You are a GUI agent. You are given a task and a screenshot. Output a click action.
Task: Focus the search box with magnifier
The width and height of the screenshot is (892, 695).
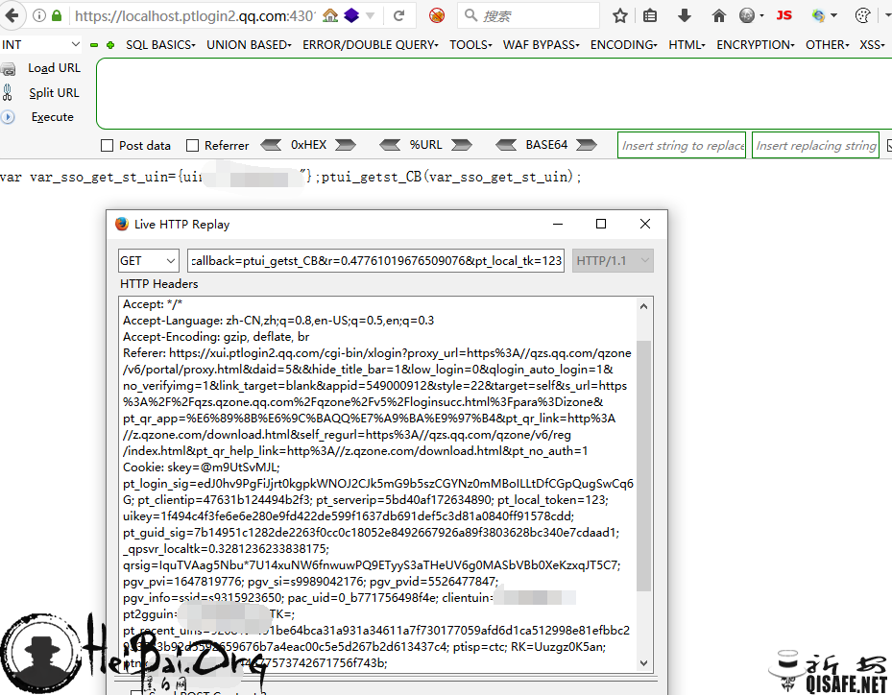[x=528, y=15]
